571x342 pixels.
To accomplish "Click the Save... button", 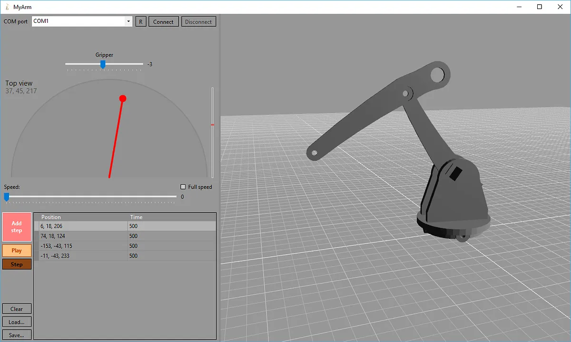I will tap(17, 335).
